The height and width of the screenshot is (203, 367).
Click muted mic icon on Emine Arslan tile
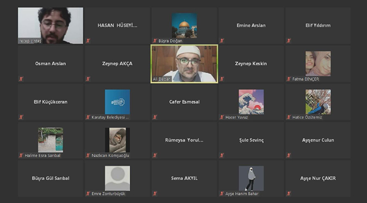[x=222, y=41]
